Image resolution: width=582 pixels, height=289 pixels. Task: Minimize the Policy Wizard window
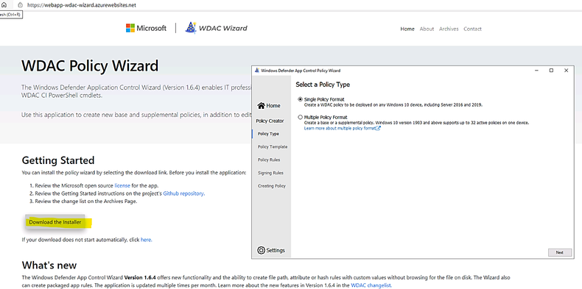(537, 71)
